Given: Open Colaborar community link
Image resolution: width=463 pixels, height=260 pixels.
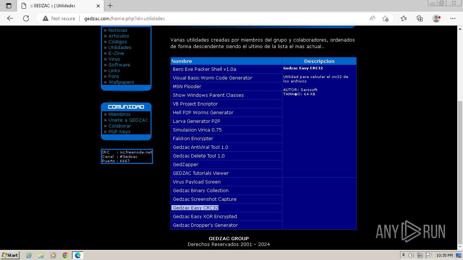Looking at the screenshot, I should point(120,126).
